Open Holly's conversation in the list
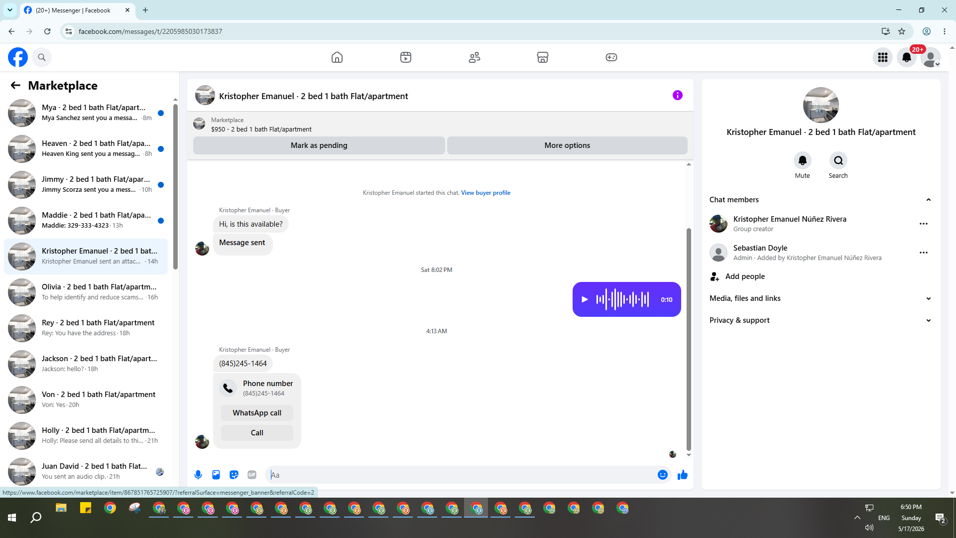The width and height of the screenshot is (956, 538). [x=86, y=436]
